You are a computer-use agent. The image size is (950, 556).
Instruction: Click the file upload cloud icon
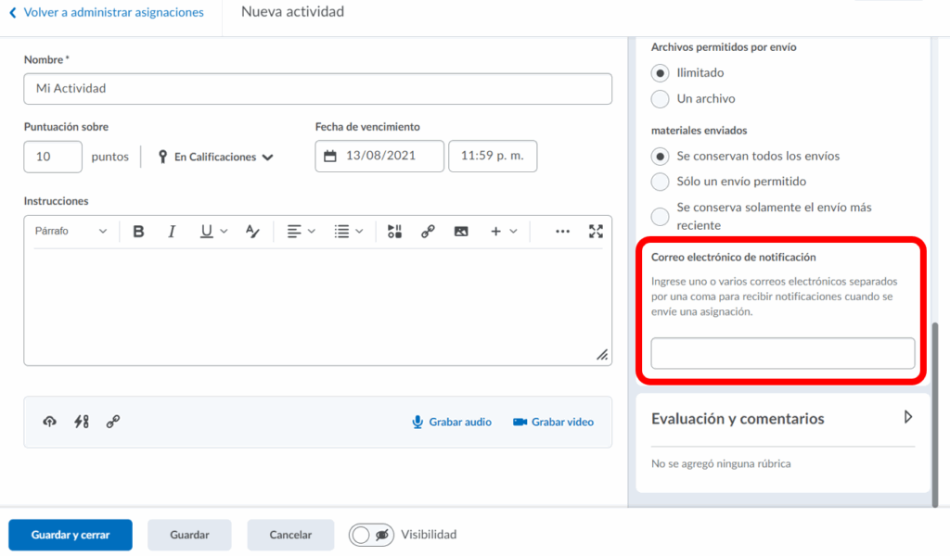point(50,422)
